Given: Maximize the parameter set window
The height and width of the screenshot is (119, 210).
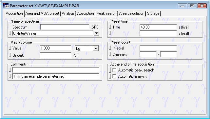Looking at the screenshot, I should click(x=192, y=6).
